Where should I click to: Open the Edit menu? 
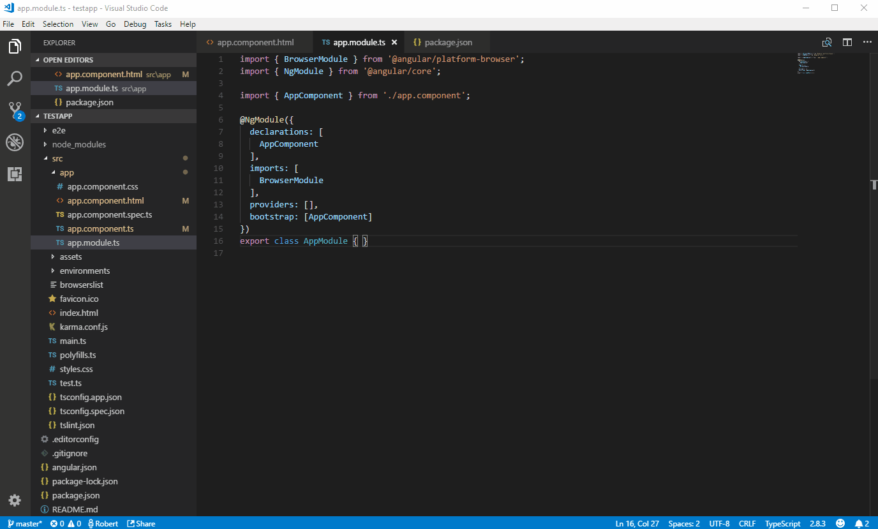click(28, 24)
